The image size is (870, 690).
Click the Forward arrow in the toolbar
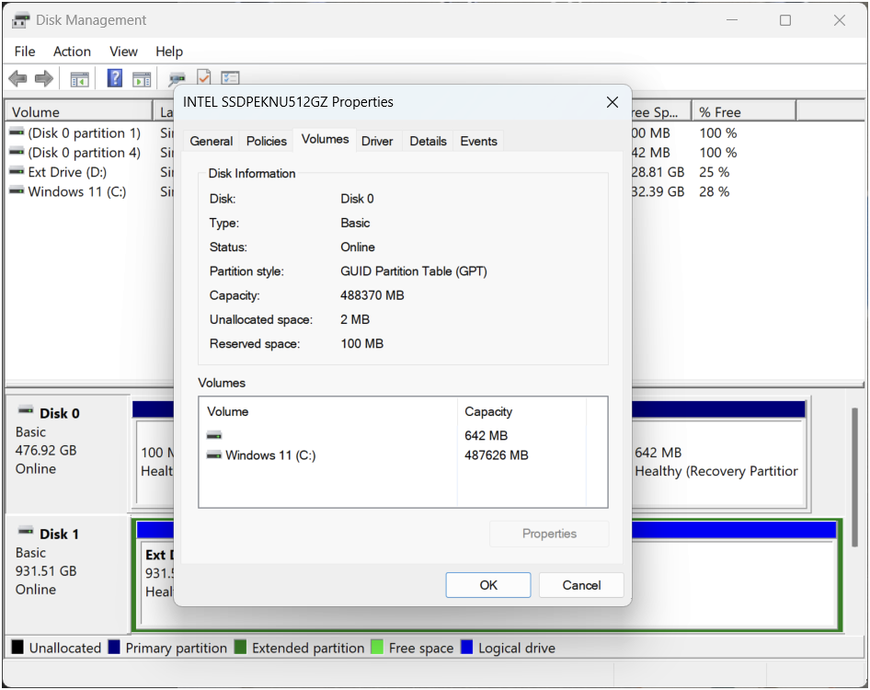point(44,79)
